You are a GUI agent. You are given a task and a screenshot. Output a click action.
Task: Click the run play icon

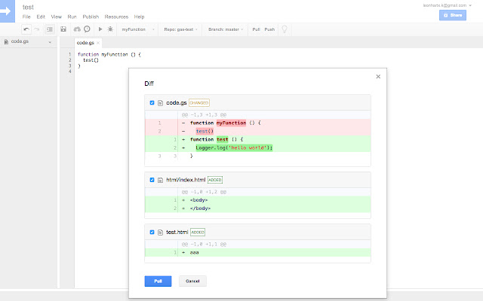point(100,29)
